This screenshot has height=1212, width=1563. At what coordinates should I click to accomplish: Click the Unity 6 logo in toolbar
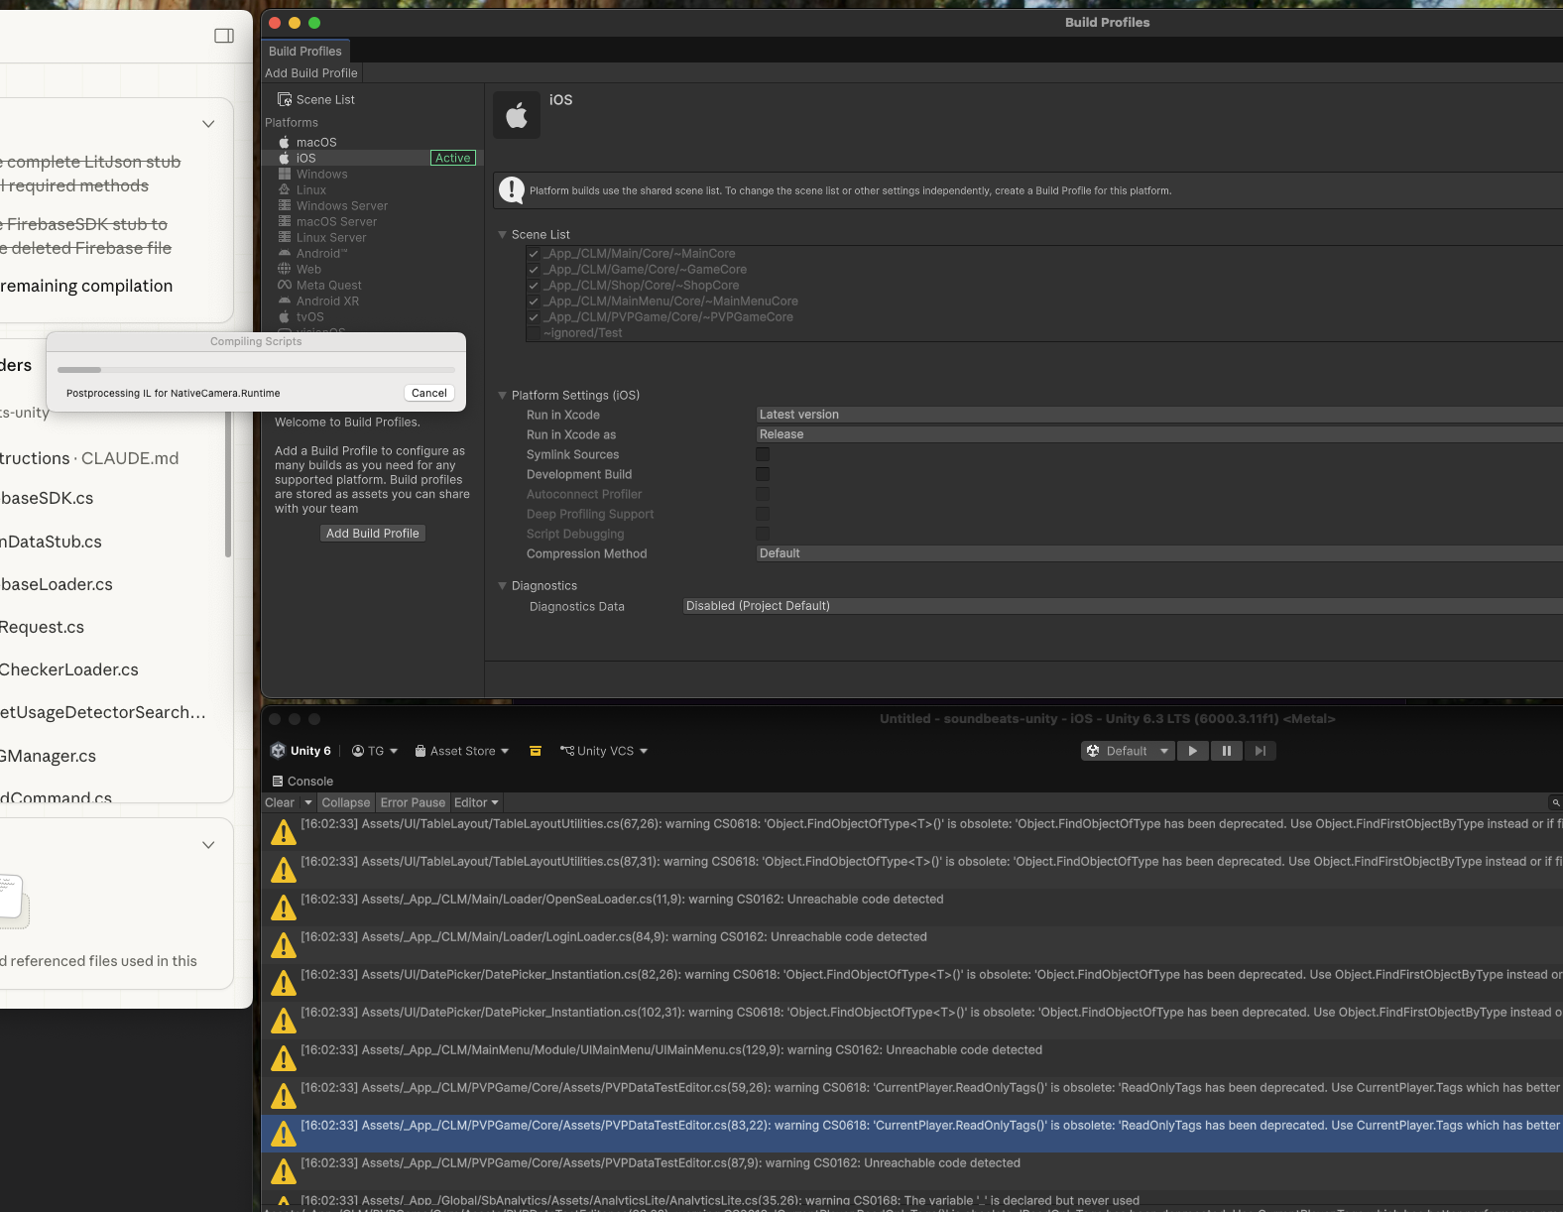(x=279, y=751)
